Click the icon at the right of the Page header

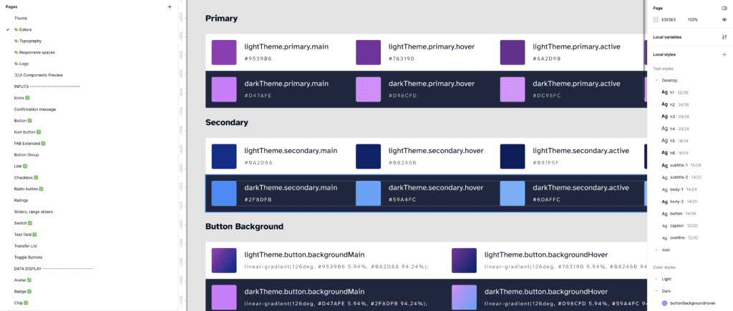point(724,7)
